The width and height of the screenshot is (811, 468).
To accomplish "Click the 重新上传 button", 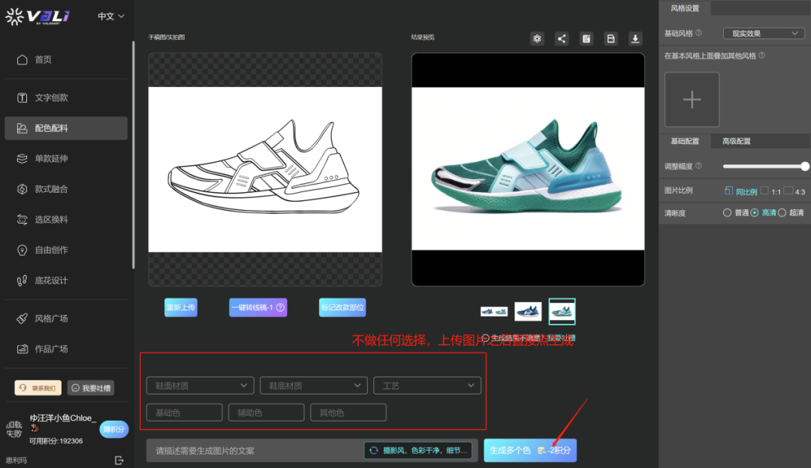I will click(181, 307).
